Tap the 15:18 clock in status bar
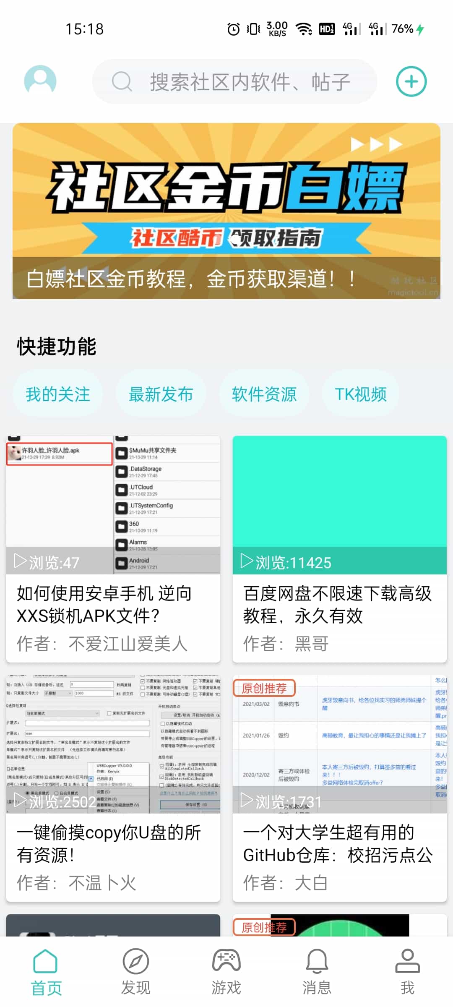Image resolution: width=453 pixels, height=1007 pixels. click(84, 29)
